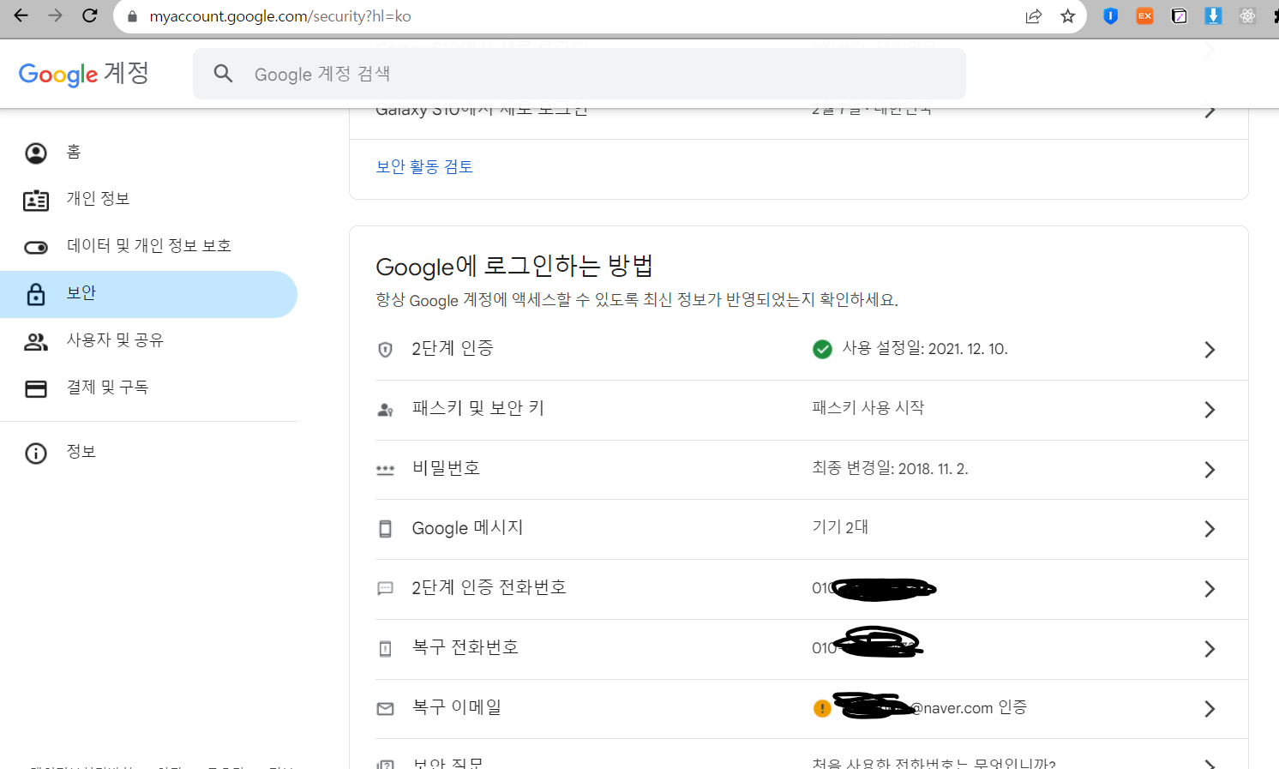
Task: Click the passkey icon beside 패스키 및 보안 키
Action: (386, 410)
